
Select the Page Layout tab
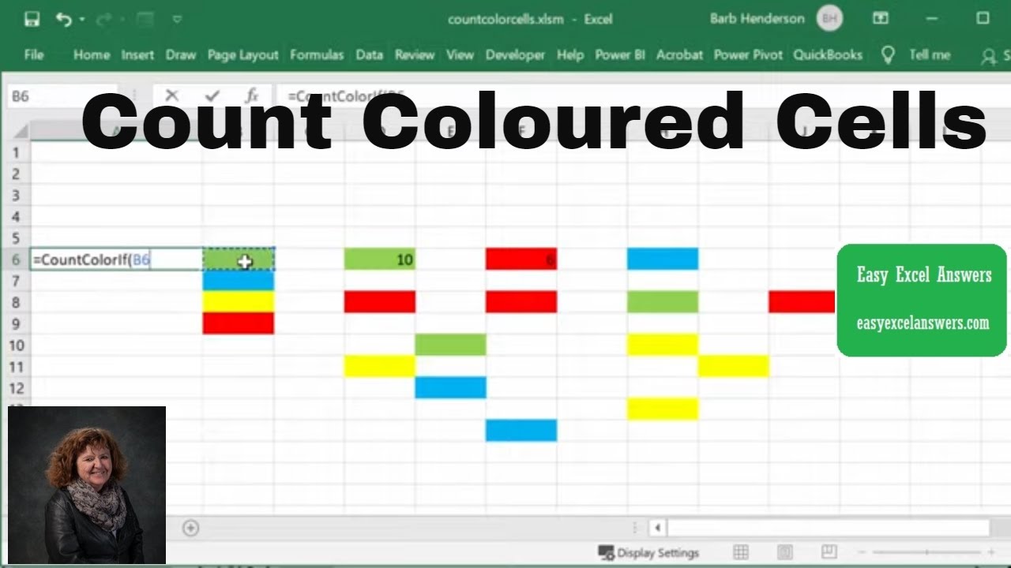click(243, 54)
